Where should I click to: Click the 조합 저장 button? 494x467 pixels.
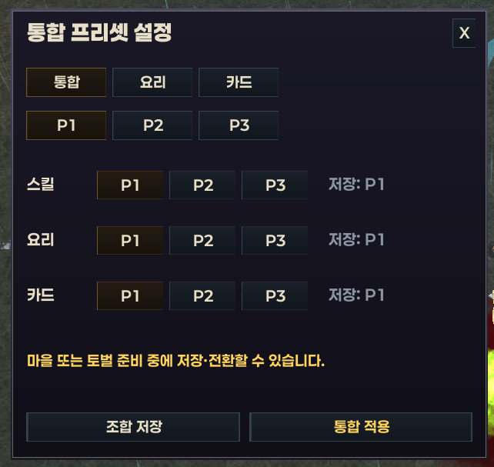point(133,427)
